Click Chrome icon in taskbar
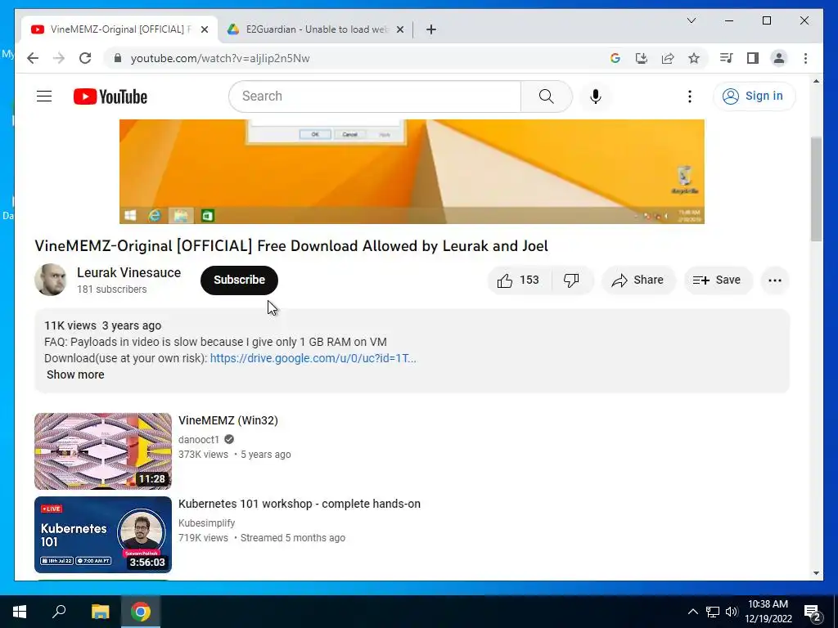 pyautogui.click(x=141, y=612)
